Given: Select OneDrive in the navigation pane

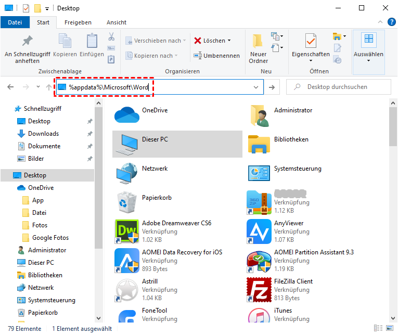Looking at the screenshot, I should (x=41, y=188).
